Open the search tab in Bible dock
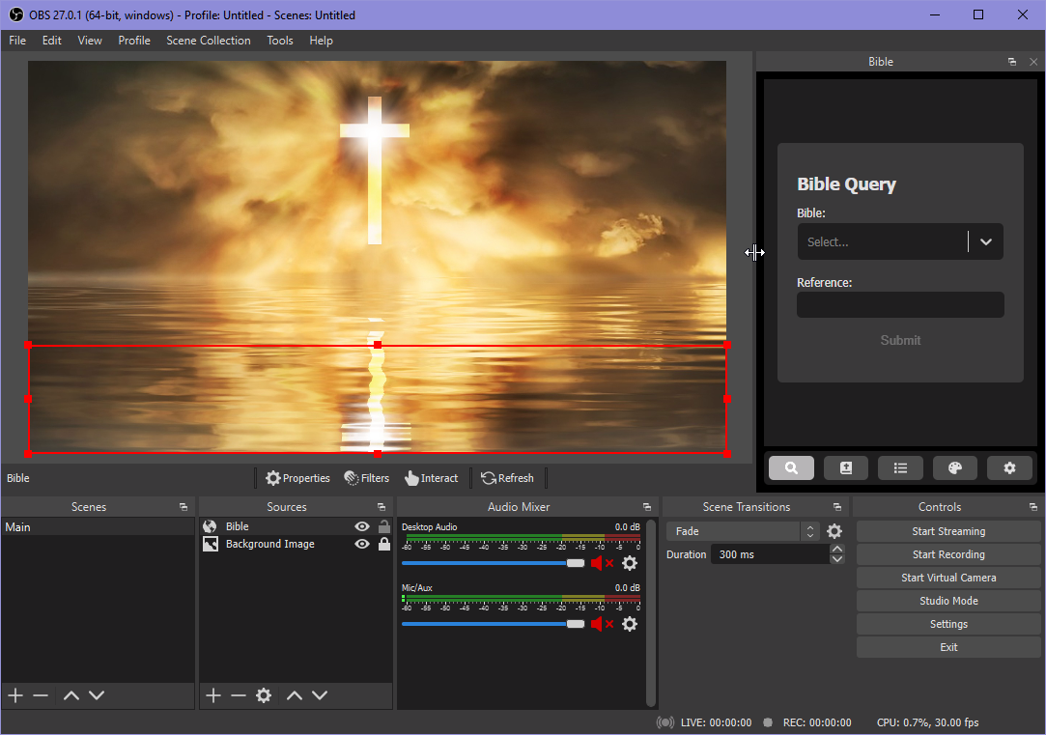This screenshot has height=735, width=1046. (791, 468)
